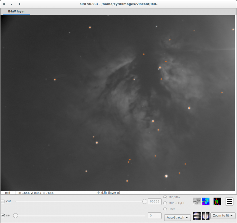Select the MIPS-LO/HI radio option
Image resolution: width=237 pixels, height=223 pixels.
(x=165, y=203)
